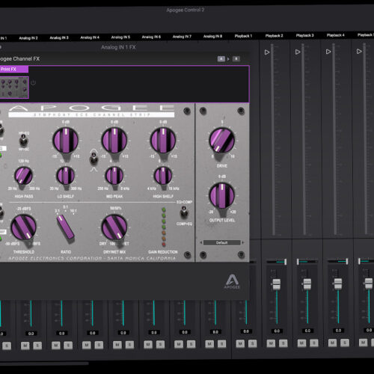Click the play triangle on Playback 2 strip
Viewport: 374px width, 374px height.
click(267, 52)
